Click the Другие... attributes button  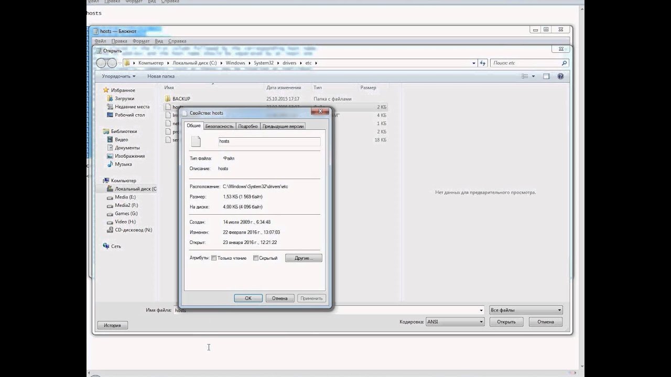point(304,258)
